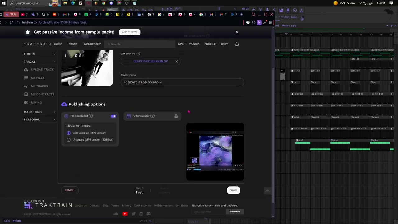Click the Traktrain search field
This screenshot has height=224, width=398.
(x=140, y=44)
